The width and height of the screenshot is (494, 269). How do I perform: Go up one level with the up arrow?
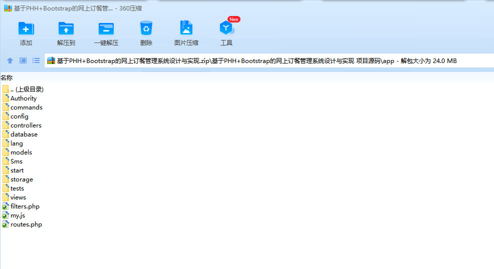(10, 60)
